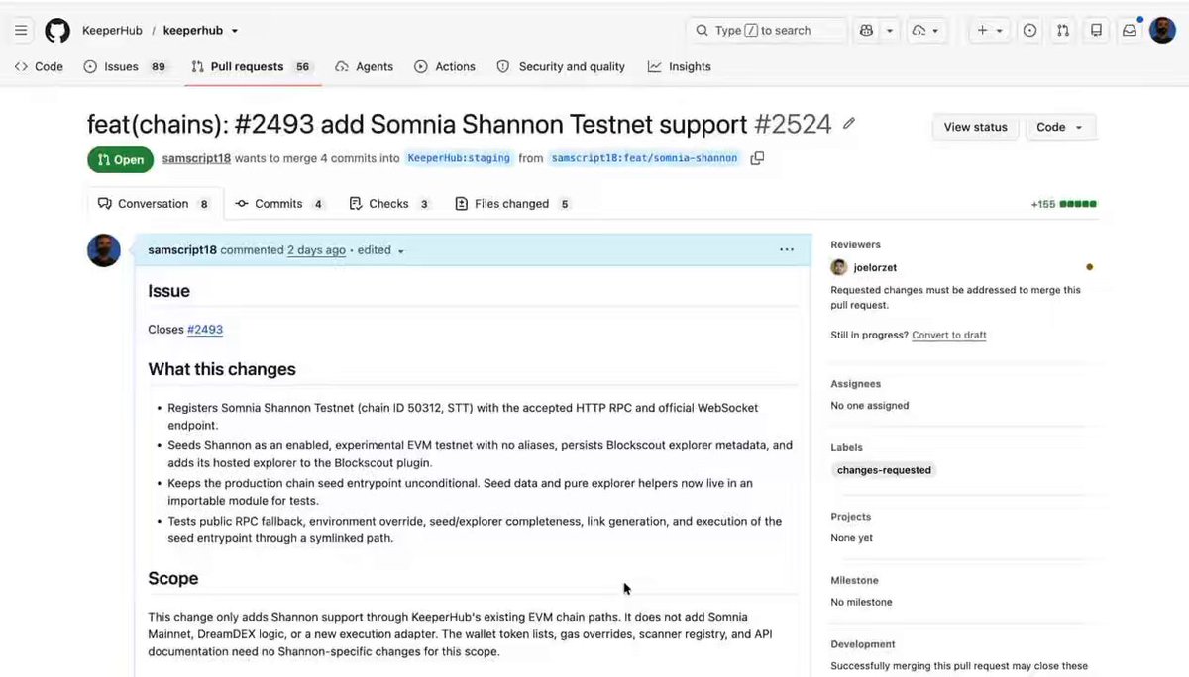Open the plus Create new dropdown
1189x677 pixels.
(x=988, y=31)
